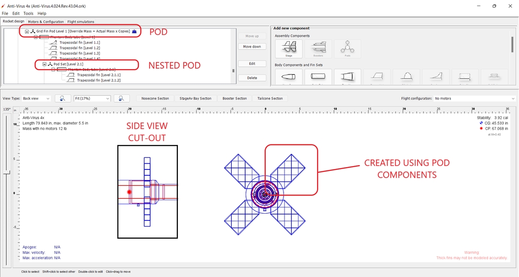Select the Rocket design tab

pyautogui.click(x=13, y=22)
